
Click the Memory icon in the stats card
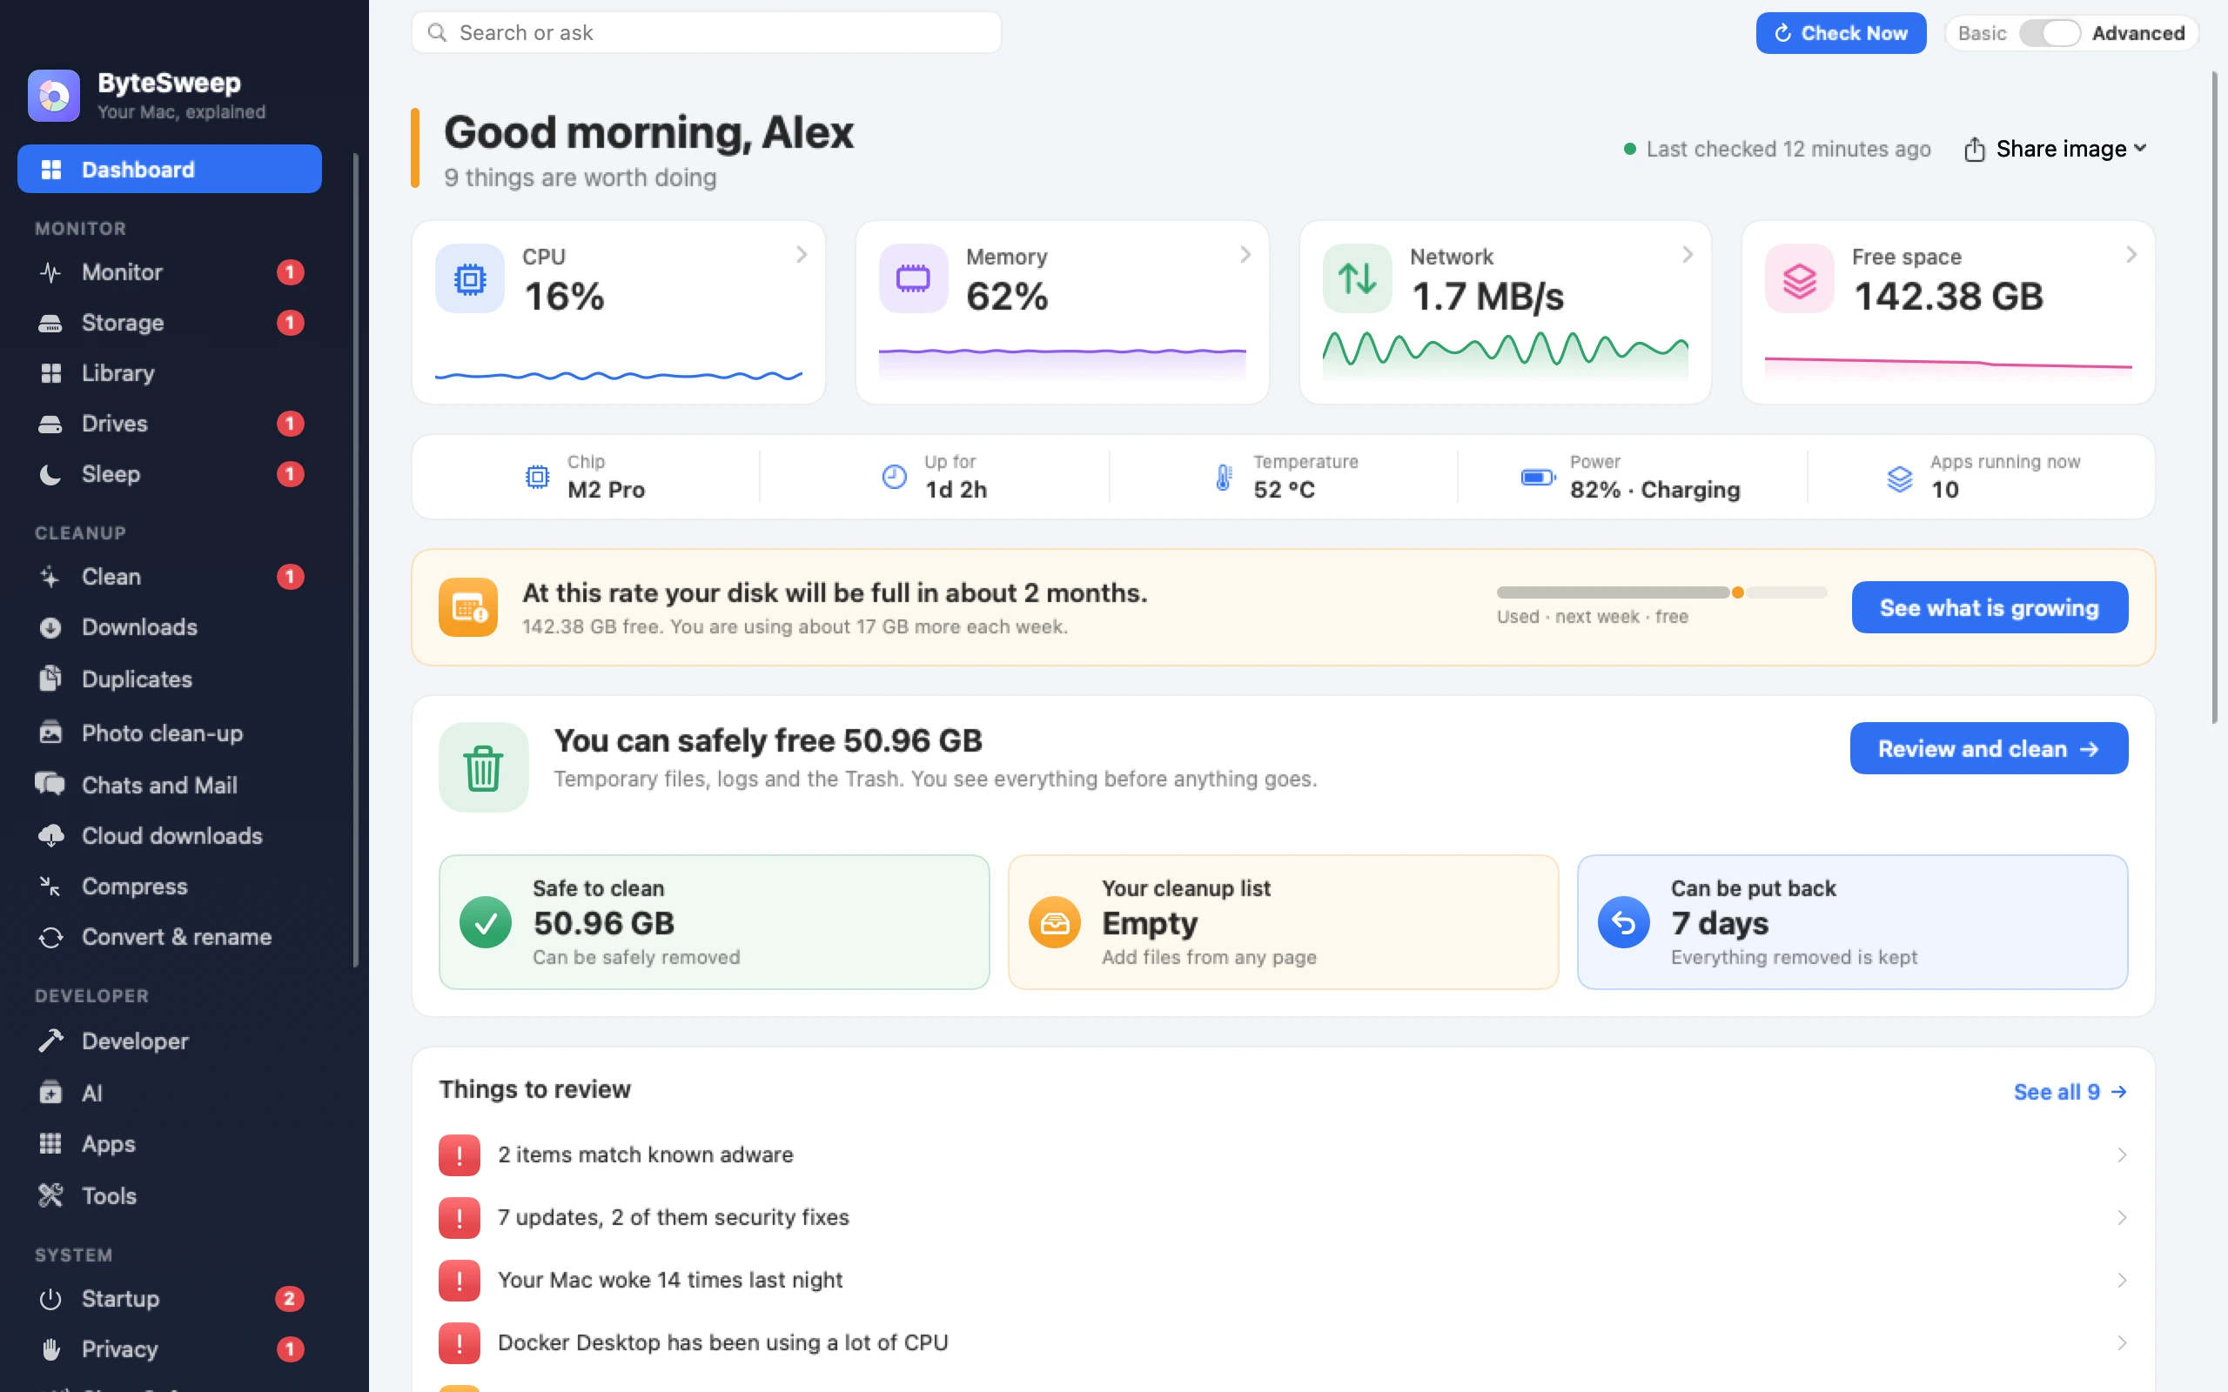tap(913, 278)
